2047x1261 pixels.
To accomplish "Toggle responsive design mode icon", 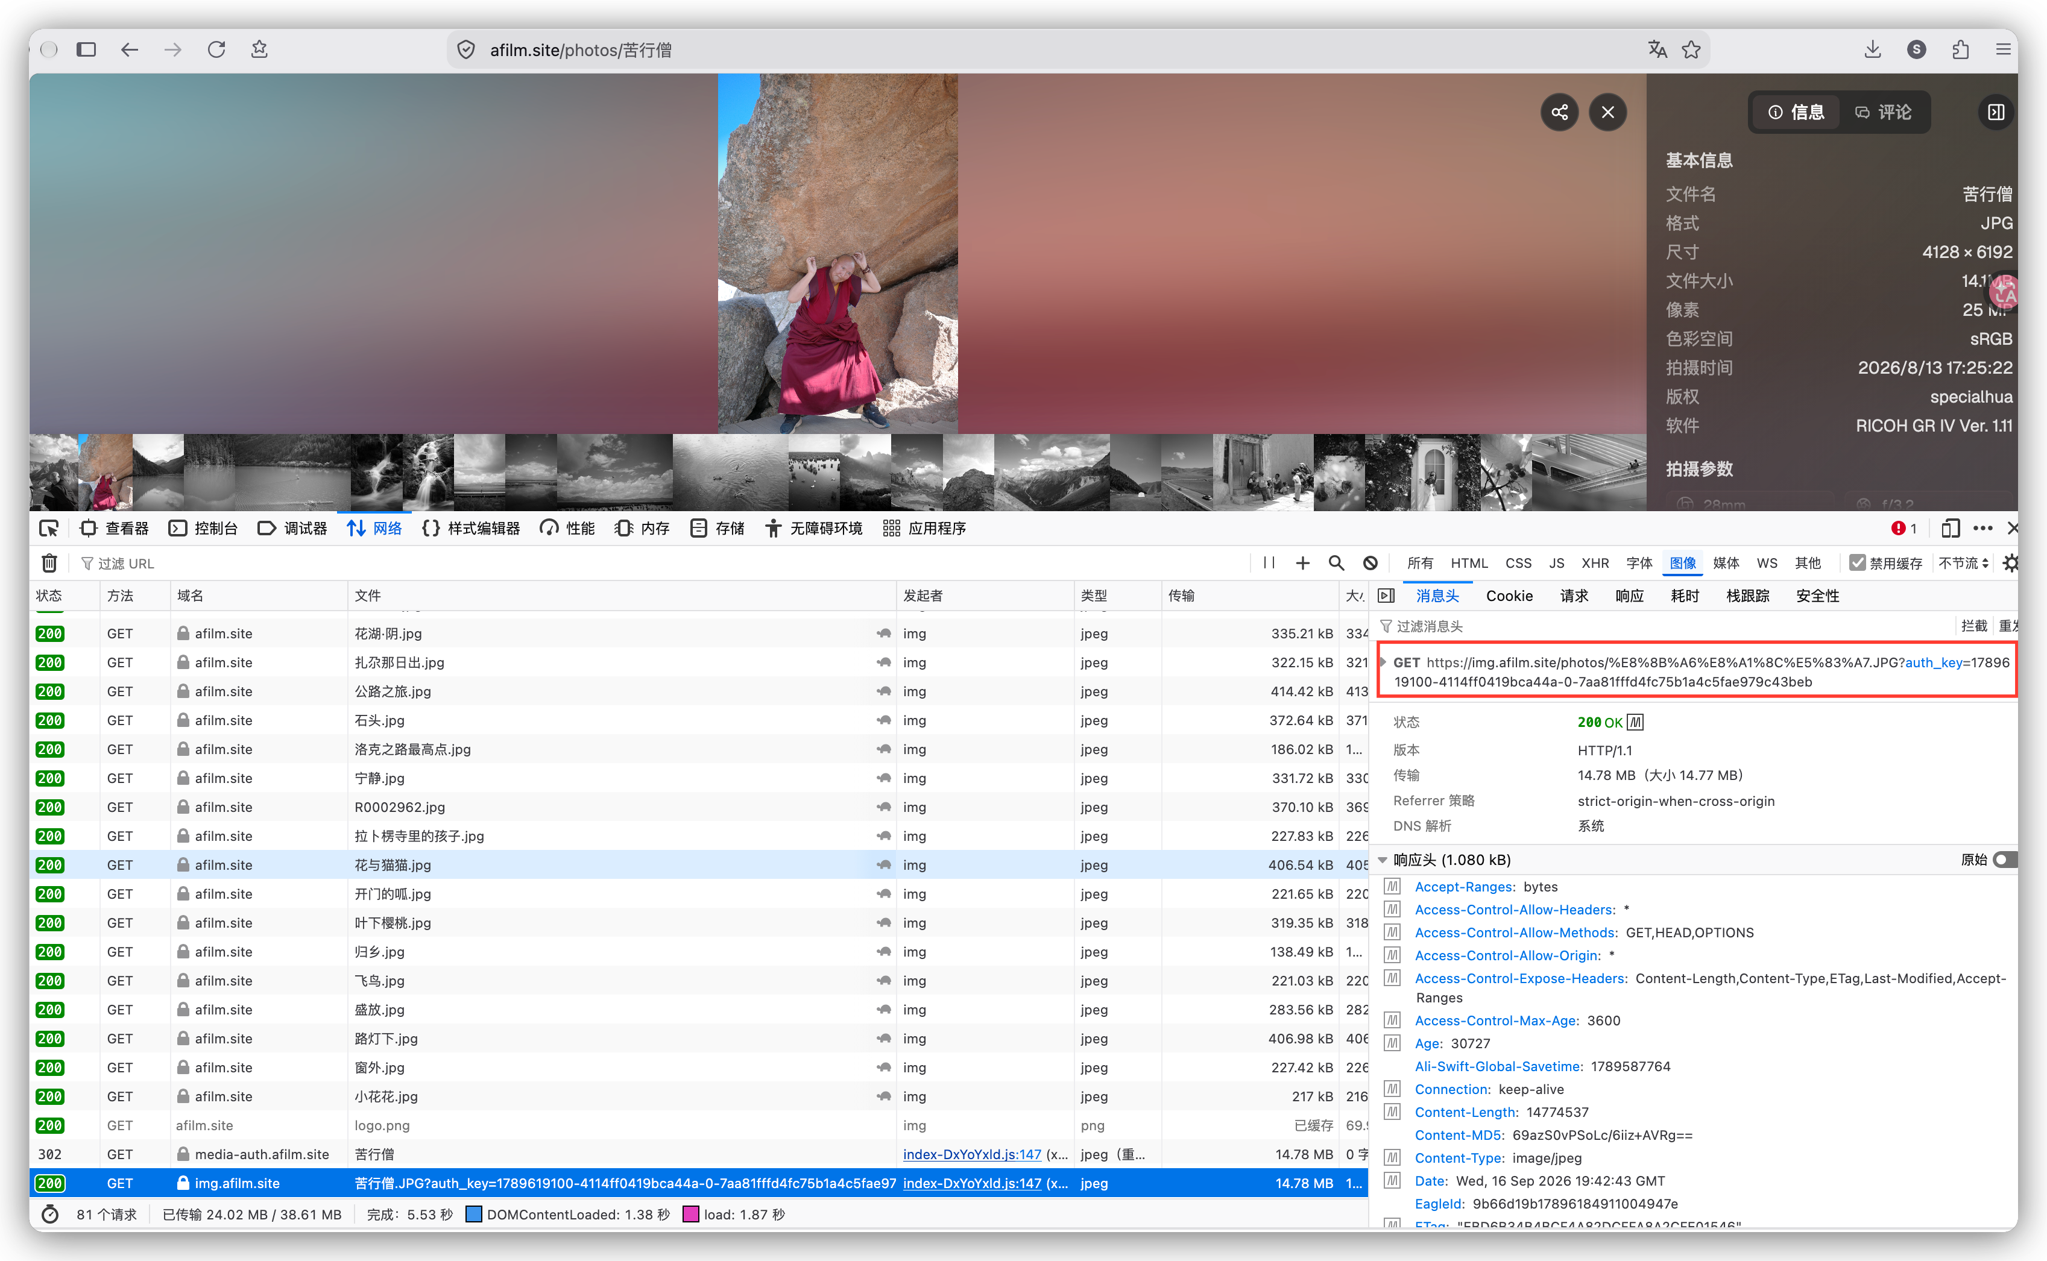I will pyautogui.click(x=1949, y=528).
